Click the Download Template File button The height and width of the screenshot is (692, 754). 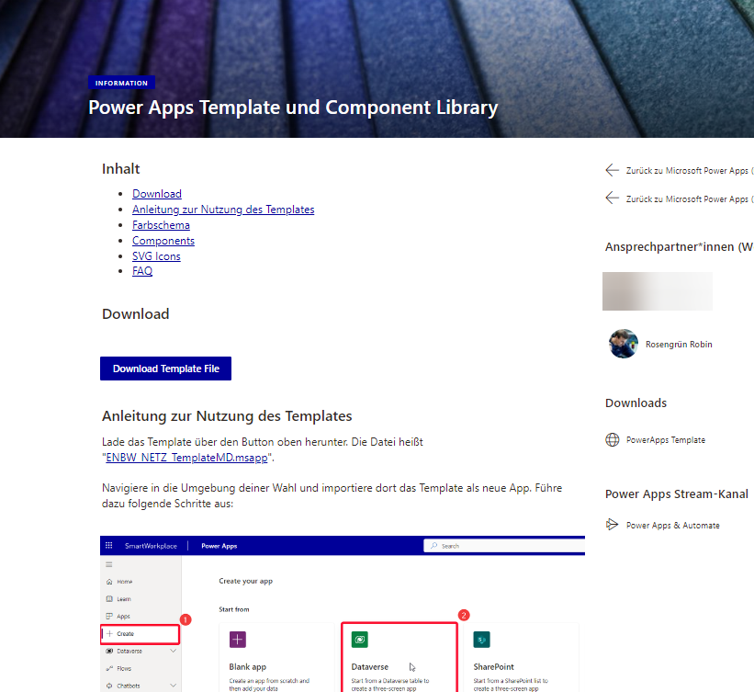[165, 369]
